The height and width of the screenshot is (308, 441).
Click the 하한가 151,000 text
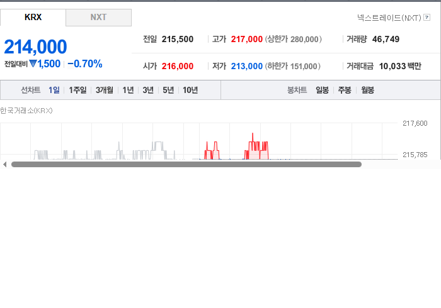pos(293,66)
